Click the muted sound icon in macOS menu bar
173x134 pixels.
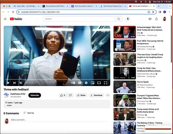point(141,2)
